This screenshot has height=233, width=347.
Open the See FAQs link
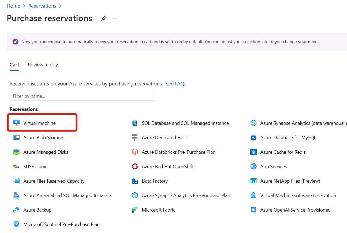[x=176, y=84]
